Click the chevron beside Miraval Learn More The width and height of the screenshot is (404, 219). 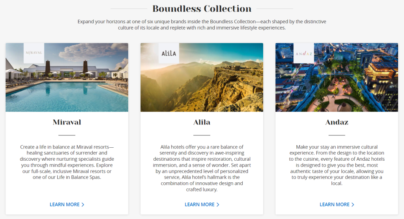tap(83, 204)
